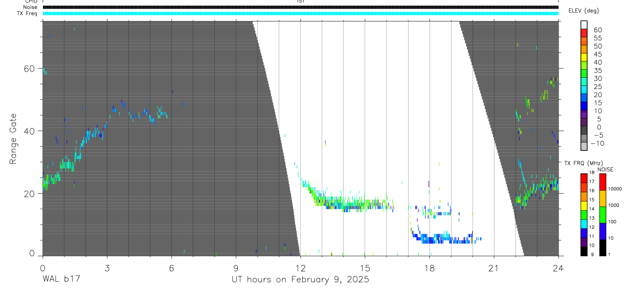628x290 pixels.
Task: Select the blue segment of the NOISE color bar
Action: [603, 231]
